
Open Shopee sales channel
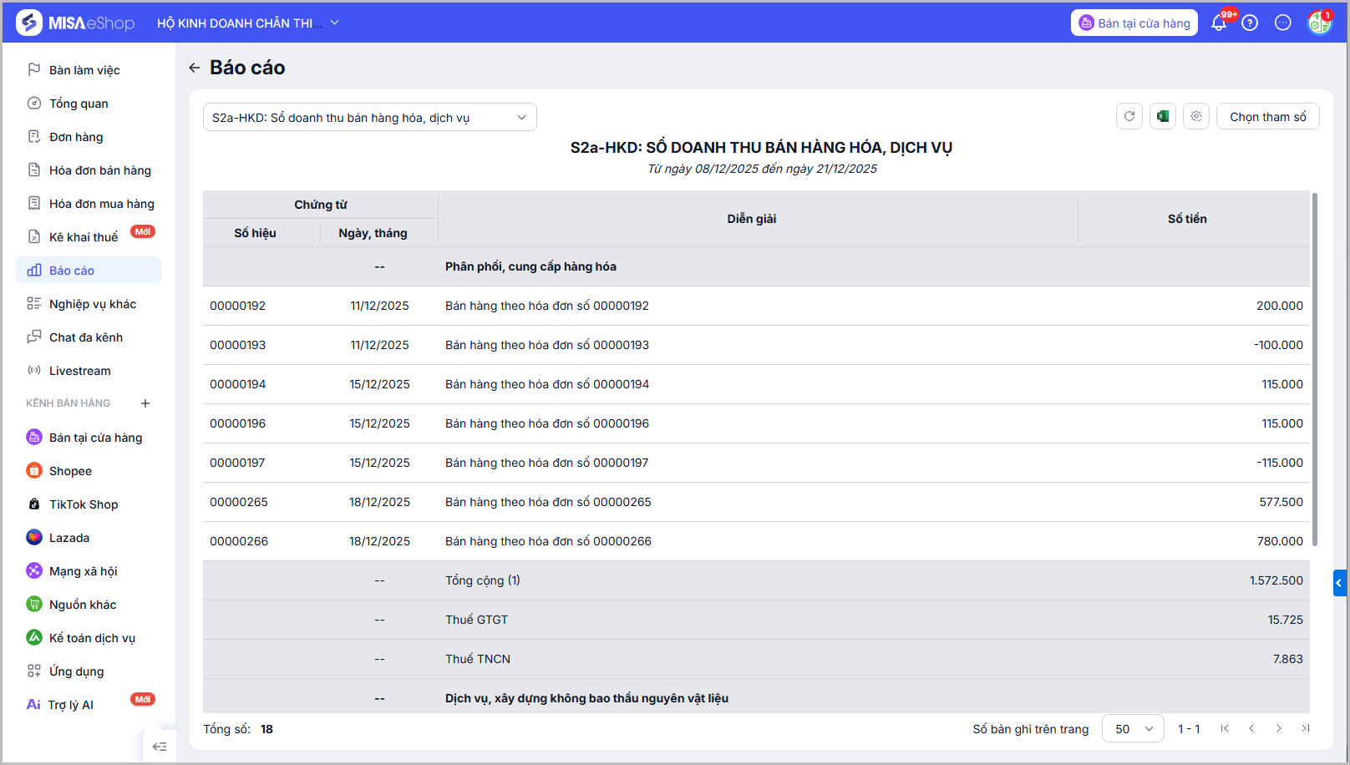click(70, 471)
